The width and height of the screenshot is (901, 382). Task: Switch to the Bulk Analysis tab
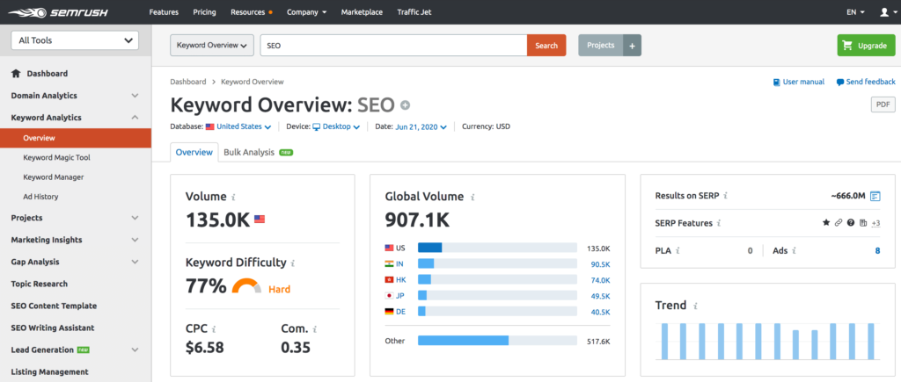click(x=258, y=153)
